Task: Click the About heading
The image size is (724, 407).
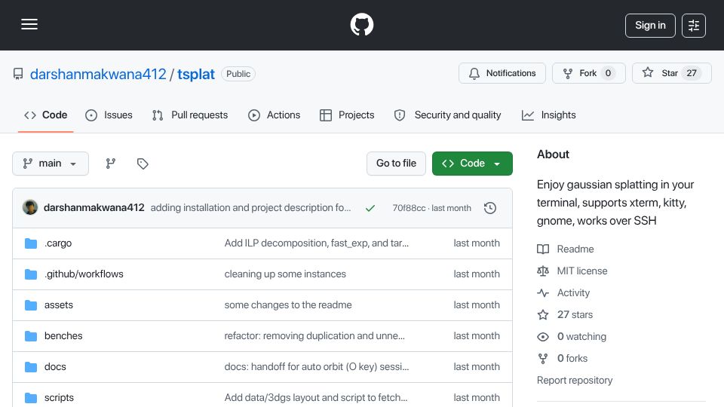Action: pyautogui.click(x=553, y=154)
